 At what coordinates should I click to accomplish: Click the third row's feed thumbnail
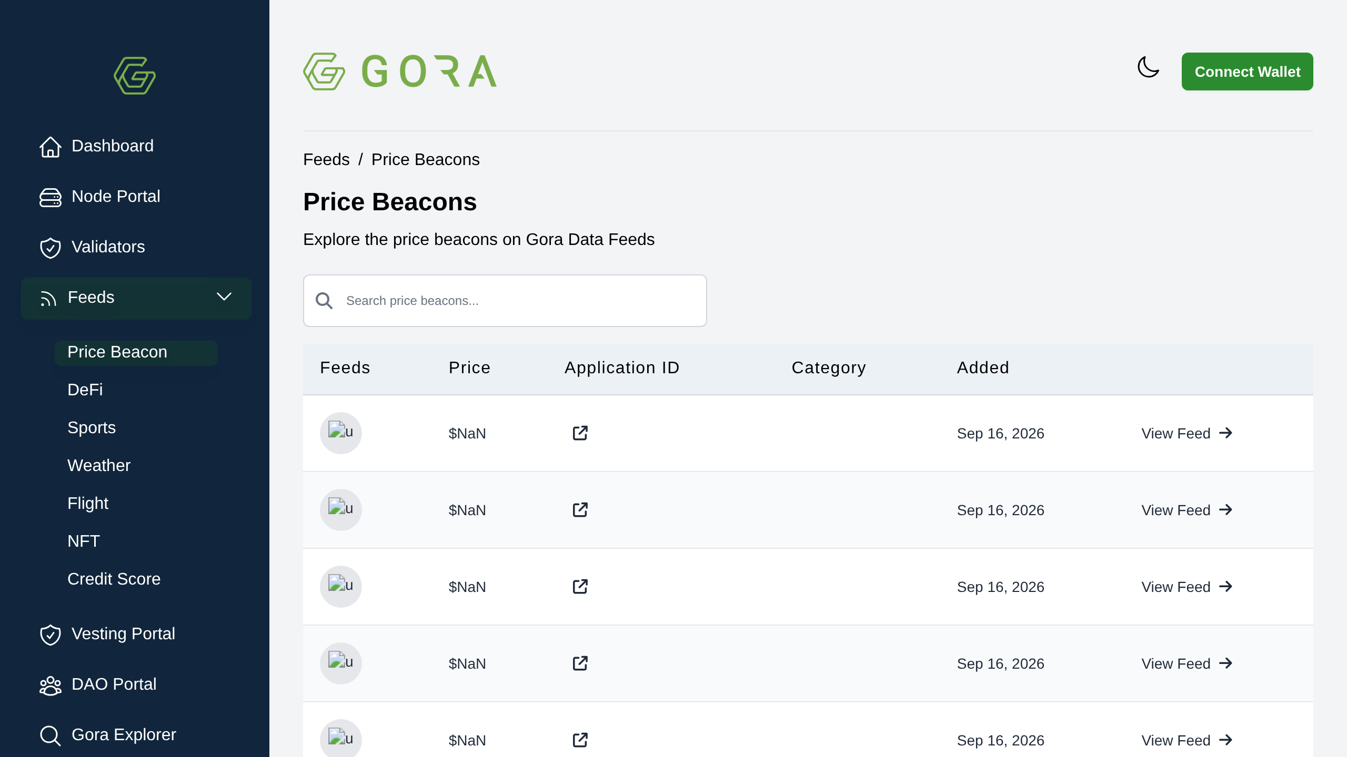coord(341,586)
